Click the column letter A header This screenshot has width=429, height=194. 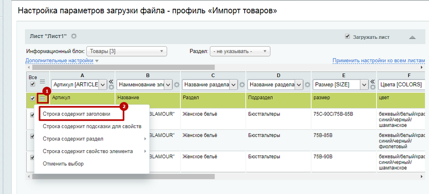coord(83,76)
